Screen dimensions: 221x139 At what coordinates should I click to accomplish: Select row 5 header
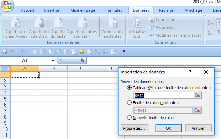click(x=5, y=99)
